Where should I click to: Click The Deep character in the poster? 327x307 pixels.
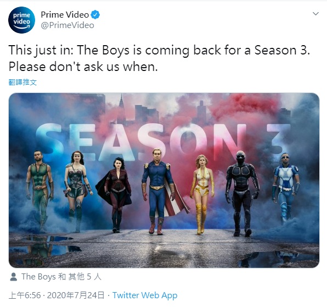click(40, 191)
